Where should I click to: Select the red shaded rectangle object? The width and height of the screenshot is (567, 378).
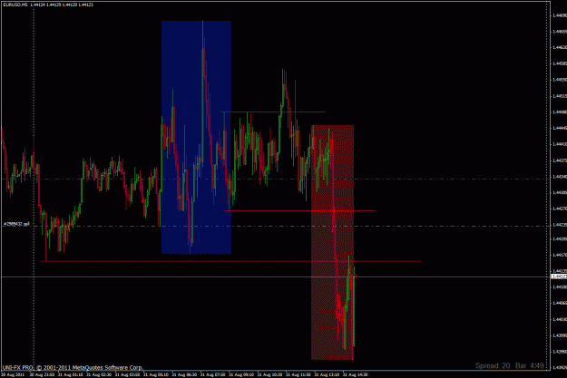(332, 242)
